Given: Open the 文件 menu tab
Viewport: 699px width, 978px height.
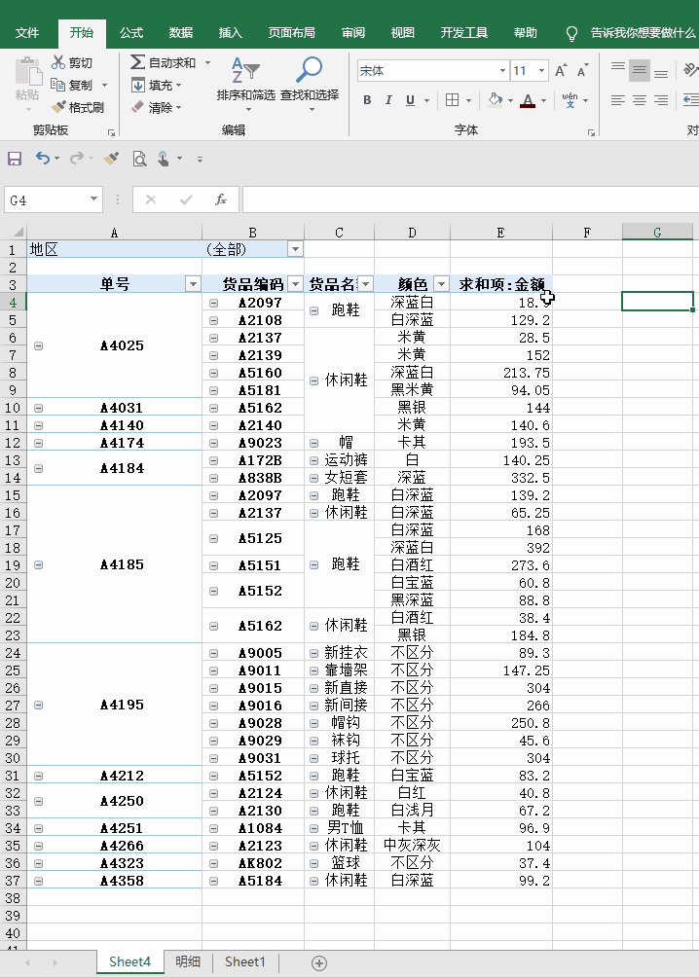Looking at the screenshot, I should pyautogui.click(x=27, y=33).
